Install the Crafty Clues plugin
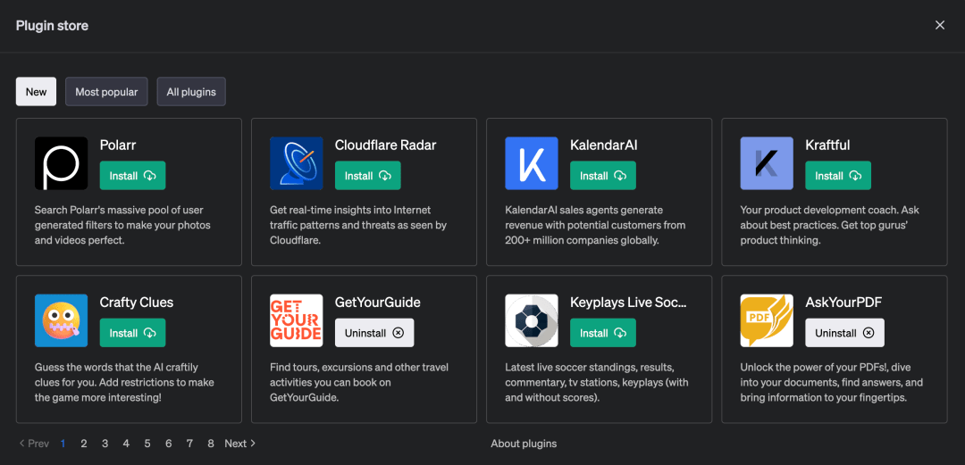Viewport: 965px width, 465px height. [x=132, y=333]
